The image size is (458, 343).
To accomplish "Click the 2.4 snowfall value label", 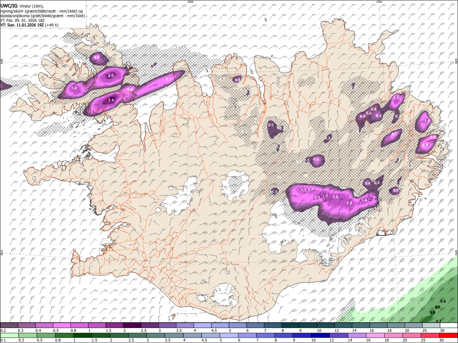I will pyautogui.click(x=111, y=100).
